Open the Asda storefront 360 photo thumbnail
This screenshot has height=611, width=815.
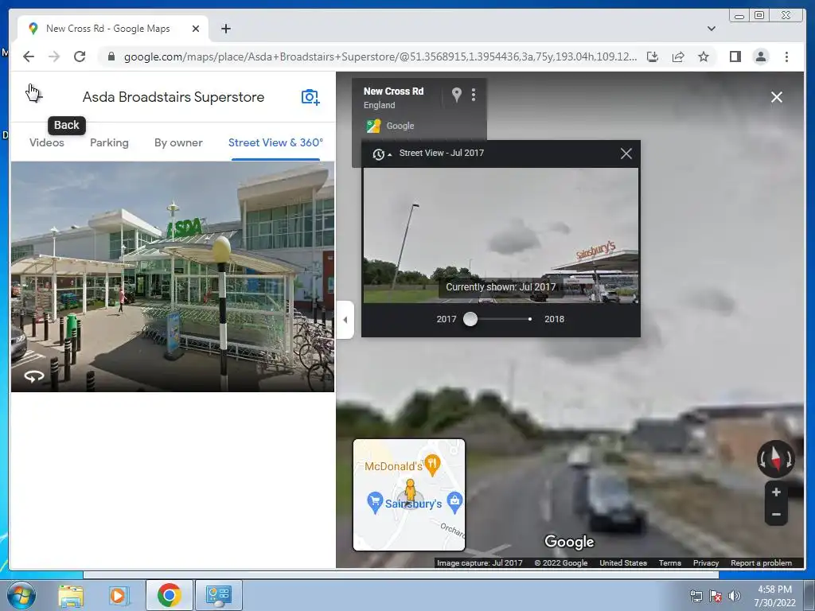[x=173, y=276]
